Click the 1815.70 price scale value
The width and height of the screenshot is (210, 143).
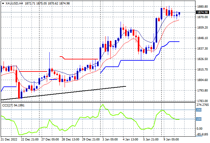click(202, 69)
